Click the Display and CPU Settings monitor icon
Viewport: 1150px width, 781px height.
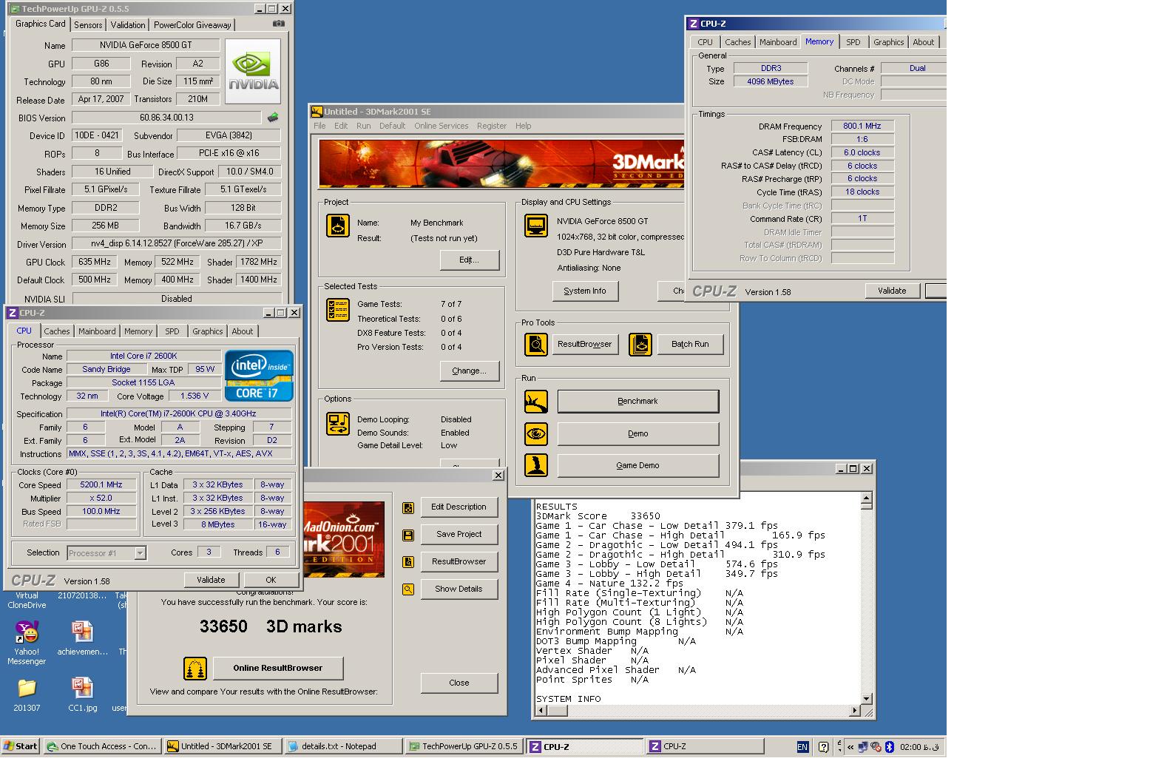(x=535, y=226)
